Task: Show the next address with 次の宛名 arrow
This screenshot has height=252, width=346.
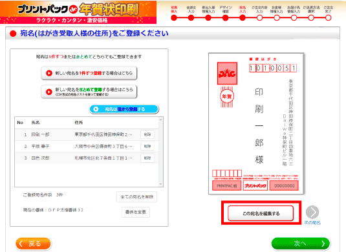Action: tap(312, 212)
